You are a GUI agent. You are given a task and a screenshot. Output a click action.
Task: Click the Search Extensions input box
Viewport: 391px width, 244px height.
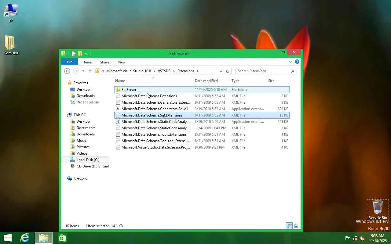263,71
